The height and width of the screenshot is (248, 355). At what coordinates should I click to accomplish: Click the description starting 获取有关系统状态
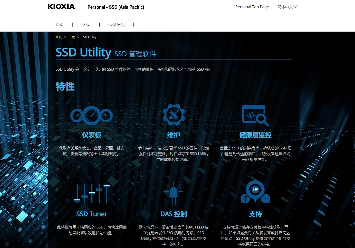(92, 151)
